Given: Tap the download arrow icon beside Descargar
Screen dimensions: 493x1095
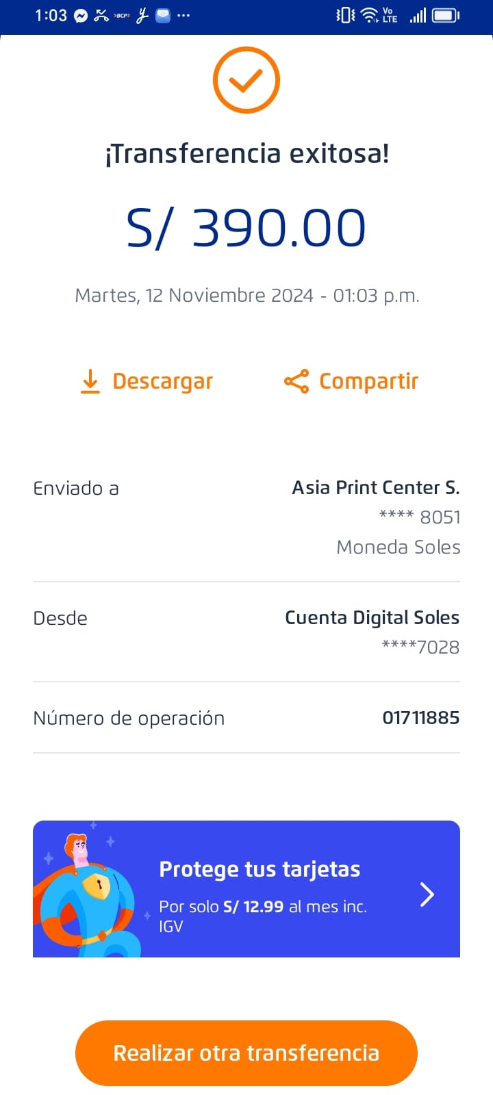Looking at the screenshot, I should 90,381.
